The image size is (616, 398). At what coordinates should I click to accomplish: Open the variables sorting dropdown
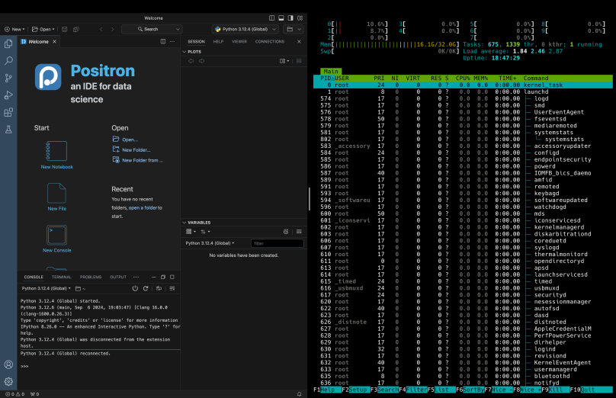click(x=205, y=232)
